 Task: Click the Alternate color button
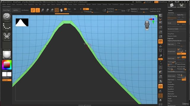[7, 80]
